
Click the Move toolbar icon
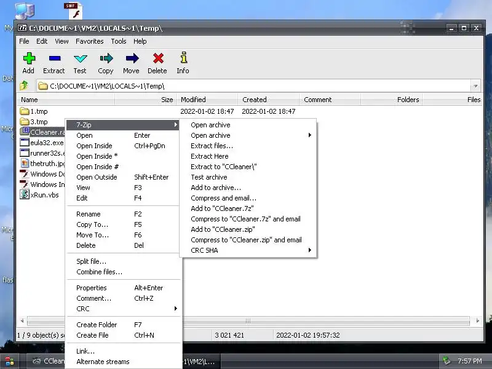pos(132,58)
